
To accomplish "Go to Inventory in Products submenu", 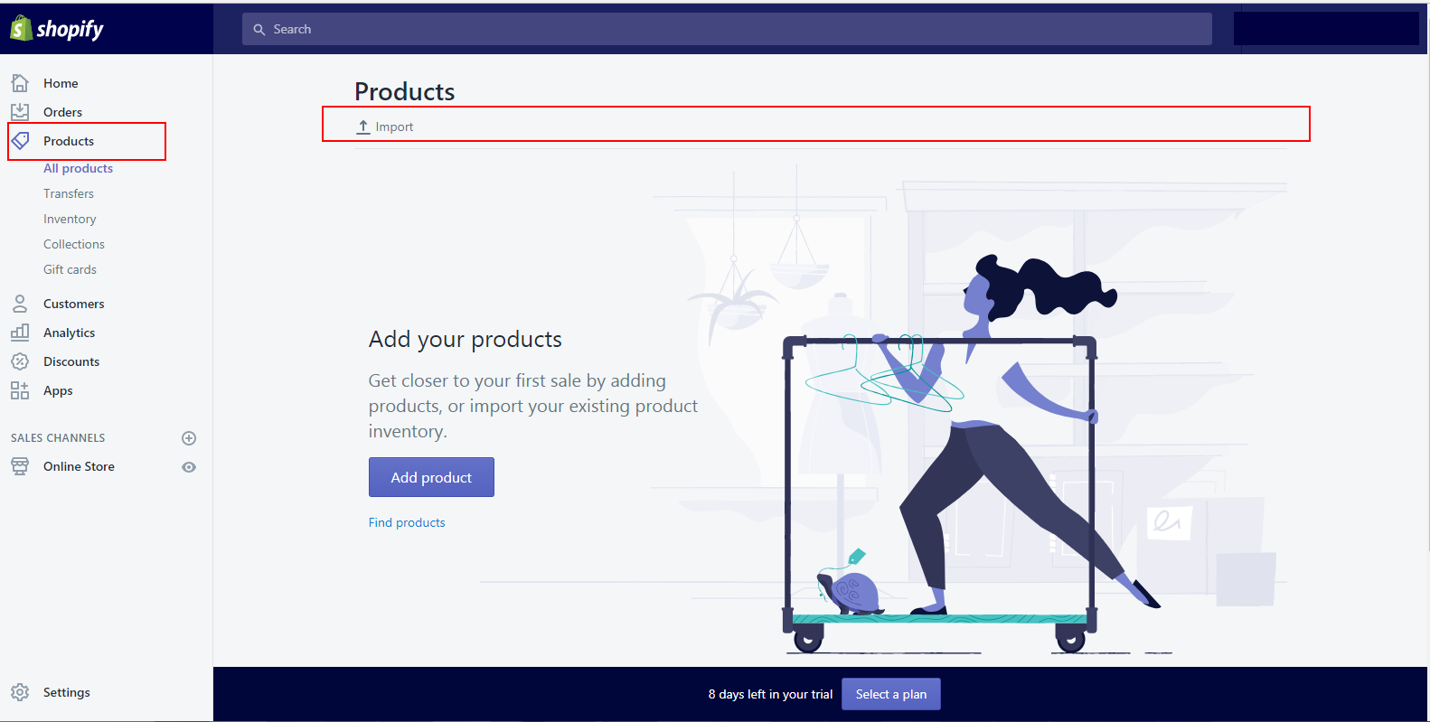I will [70, 219].
